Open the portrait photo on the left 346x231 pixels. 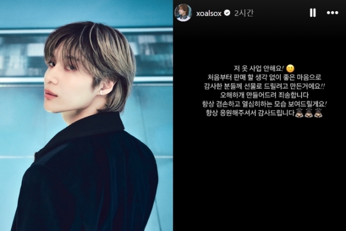click(87, 115)
